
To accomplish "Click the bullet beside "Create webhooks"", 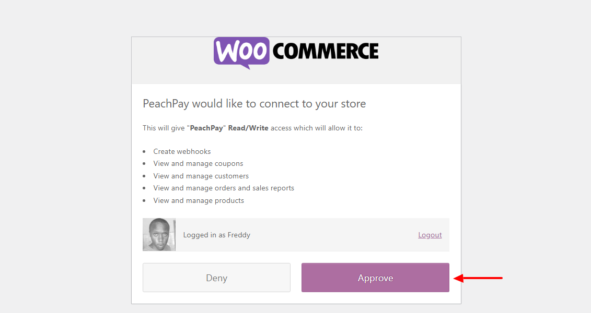I will point(144,151).
